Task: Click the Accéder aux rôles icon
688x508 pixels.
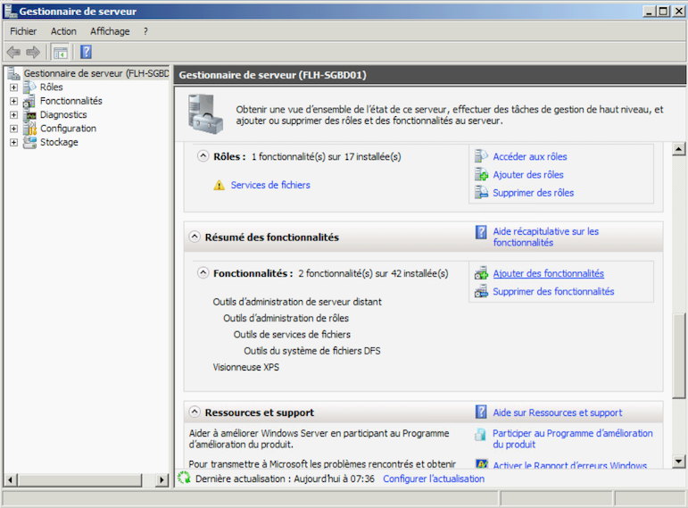Action: [x=481, y=156]
